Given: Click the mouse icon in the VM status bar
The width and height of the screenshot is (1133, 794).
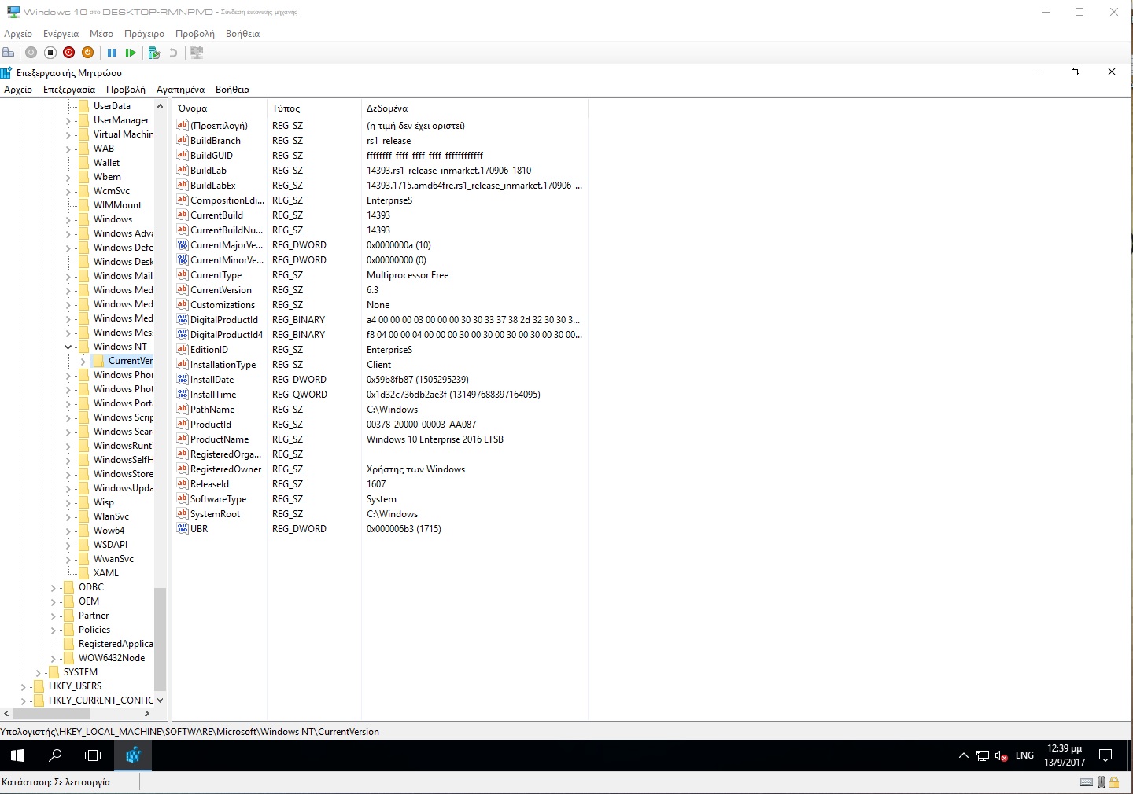Looking at the screenshot, I should tap(1102, 782).
